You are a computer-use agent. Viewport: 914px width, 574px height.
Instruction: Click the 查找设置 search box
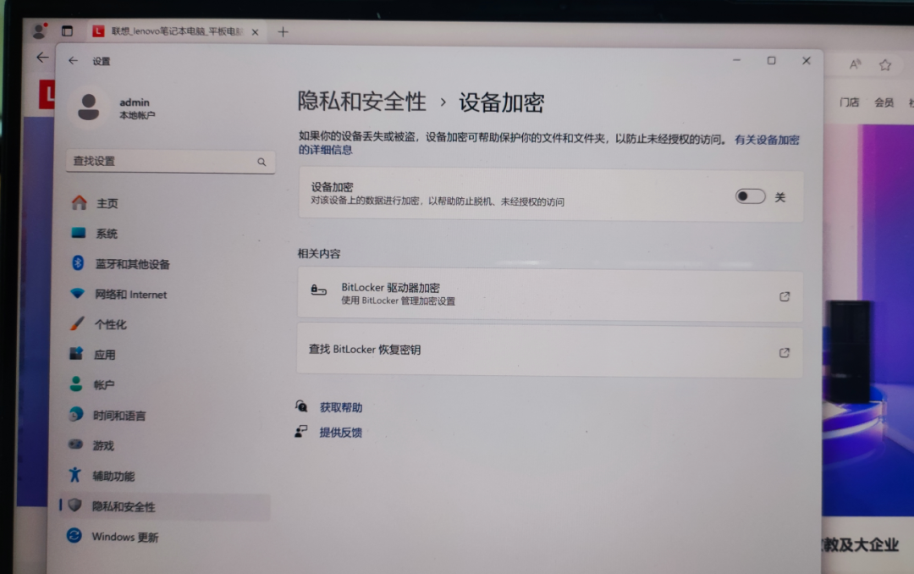161,161
